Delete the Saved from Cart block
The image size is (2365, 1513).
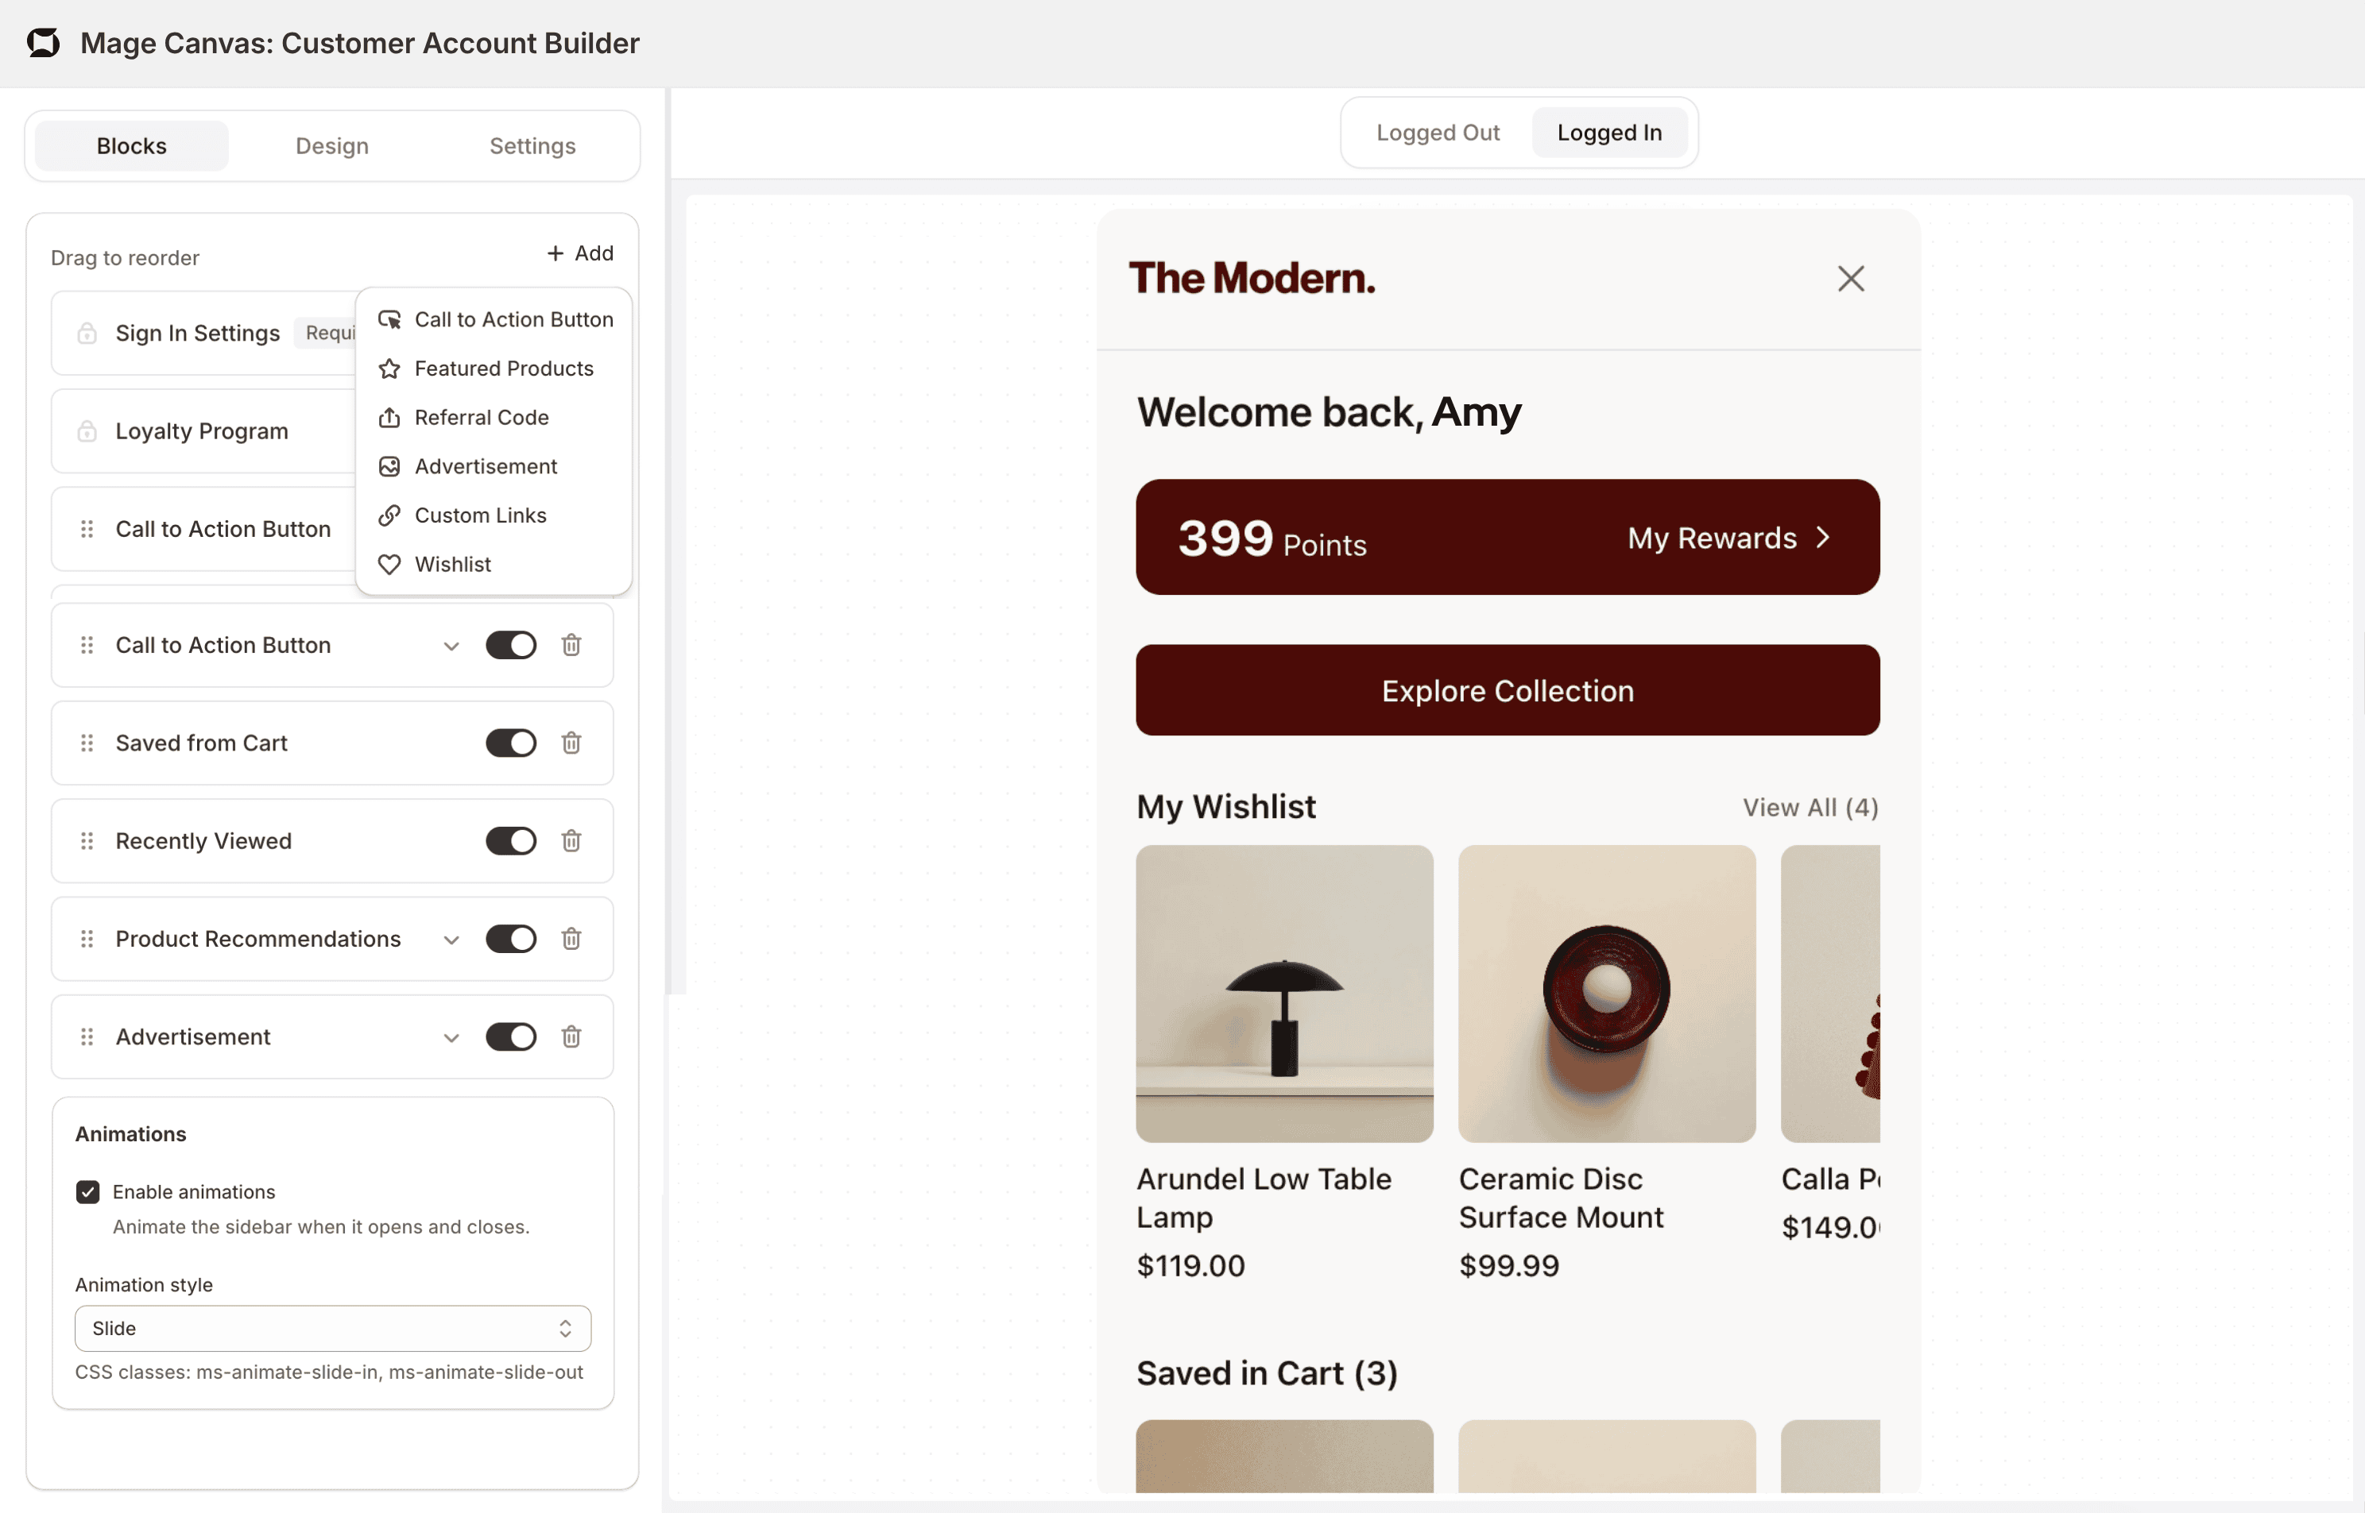tap(571, 743)
